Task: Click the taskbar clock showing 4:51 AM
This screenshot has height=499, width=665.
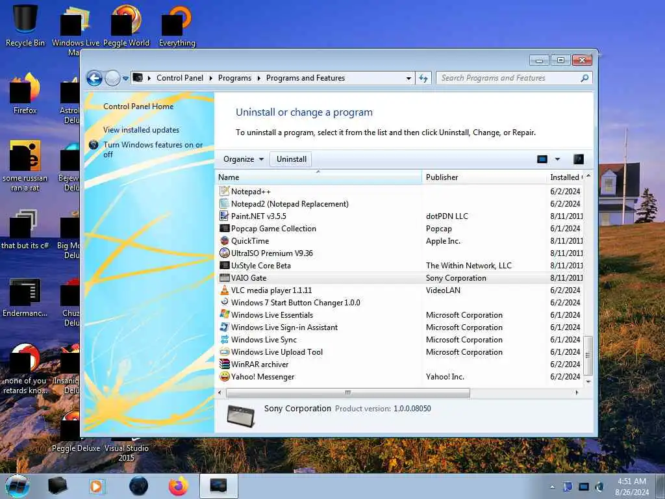Action: [x=632, y=487]
